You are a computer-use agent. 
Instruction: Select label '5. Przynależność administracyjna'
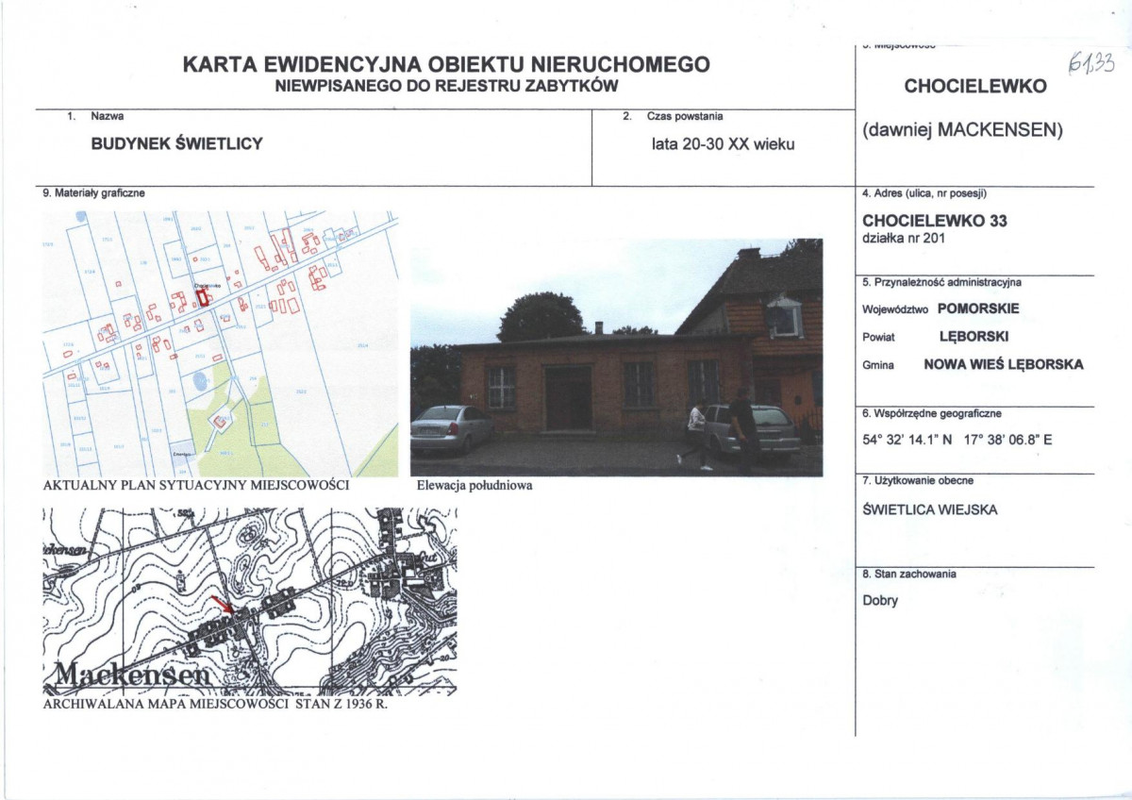[941, 282]
